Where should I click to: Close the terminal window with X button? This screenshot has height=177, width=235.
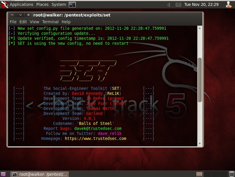coord(28,15)
